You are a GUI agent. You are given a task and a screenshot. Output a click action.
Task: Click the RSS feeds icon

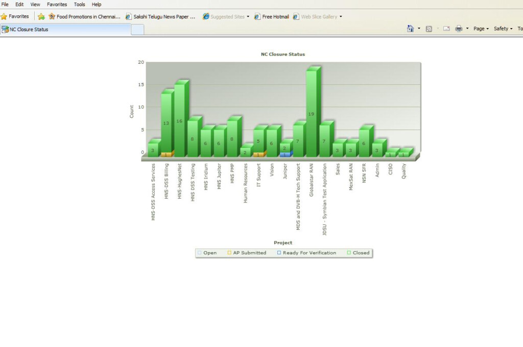click(429, 29)
